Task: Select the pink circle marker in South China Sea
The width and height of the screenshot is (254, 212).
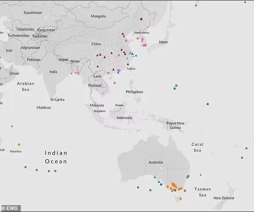Action: click(x=114, y=83)
